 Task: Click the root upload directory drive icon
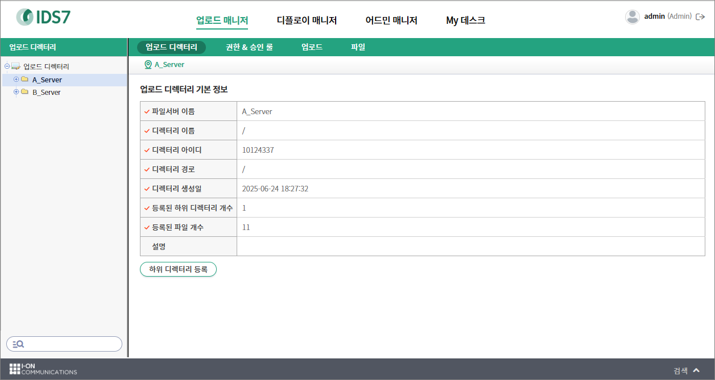click(15, 66)
